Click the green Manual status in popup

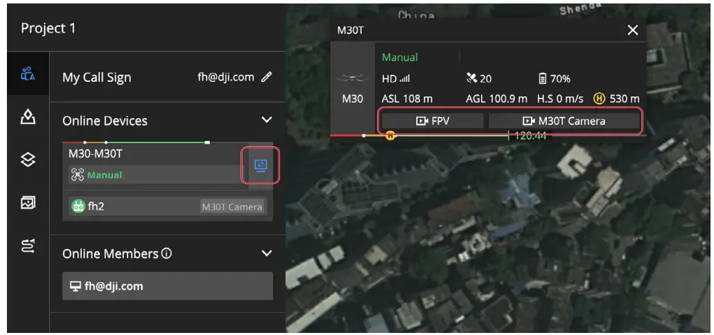pos(400,58)
